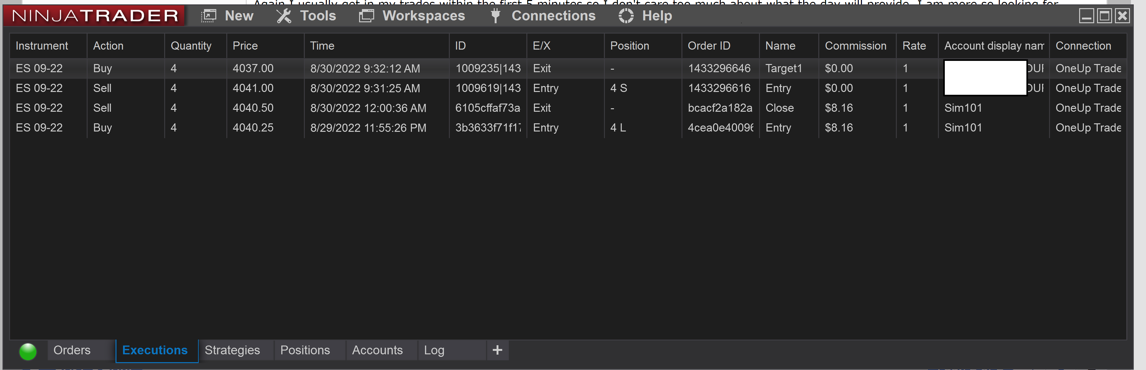This screenshot has height=370, width=1146.
Task: Click the ID cell 1009235|143
Action: pos(488,68)
